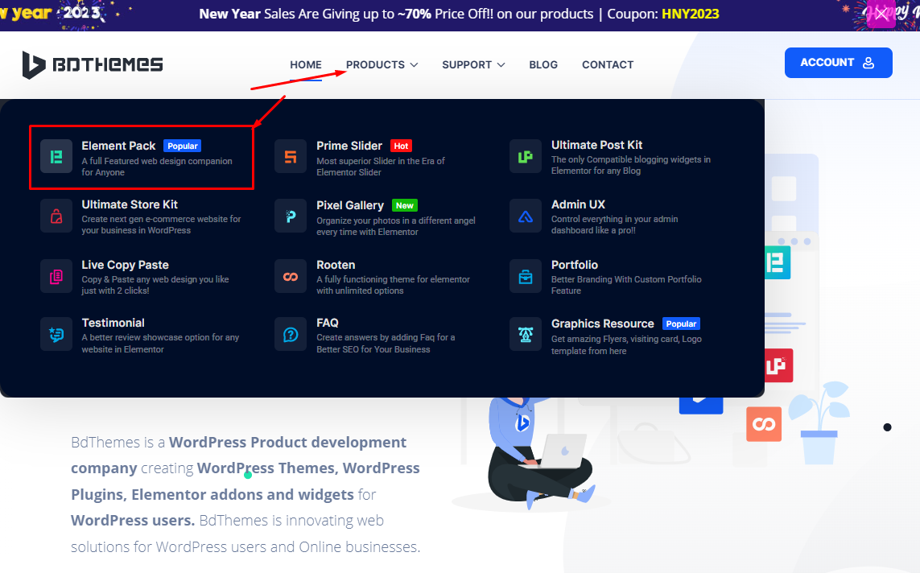Click the BdThemes logo
Viewport: 920px width, 573px height.
pyautogui.click(x=92, y=64)
